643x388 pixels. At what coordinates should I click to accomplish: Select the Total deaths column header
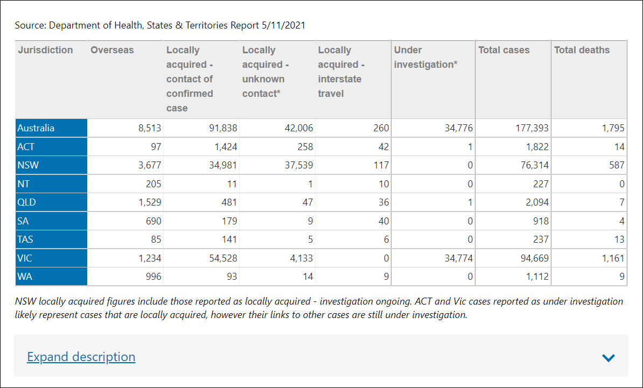coord(582,50)
